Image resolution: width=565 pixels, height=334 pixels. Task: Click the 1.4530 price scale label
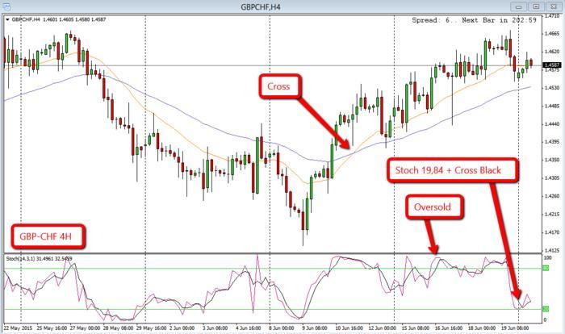551,88
